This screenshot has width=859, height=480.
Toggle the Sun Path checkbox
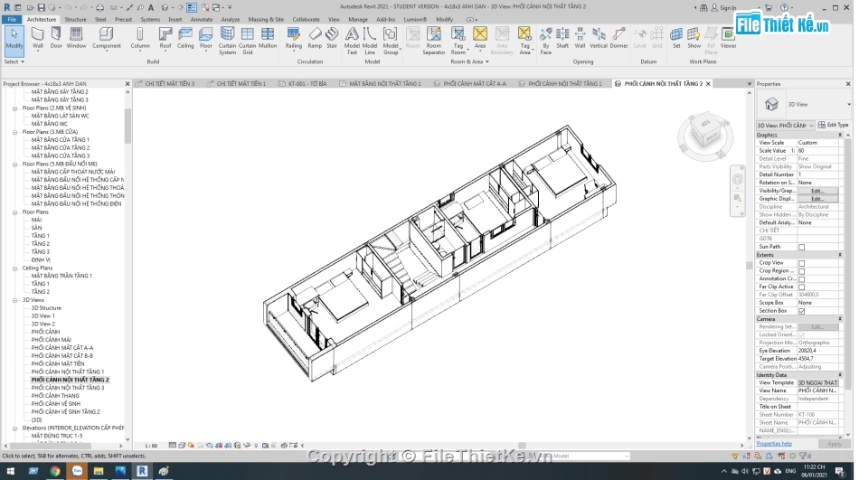801,247
